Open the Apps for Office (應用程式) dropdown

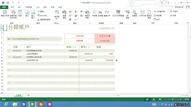coord(57,15)
